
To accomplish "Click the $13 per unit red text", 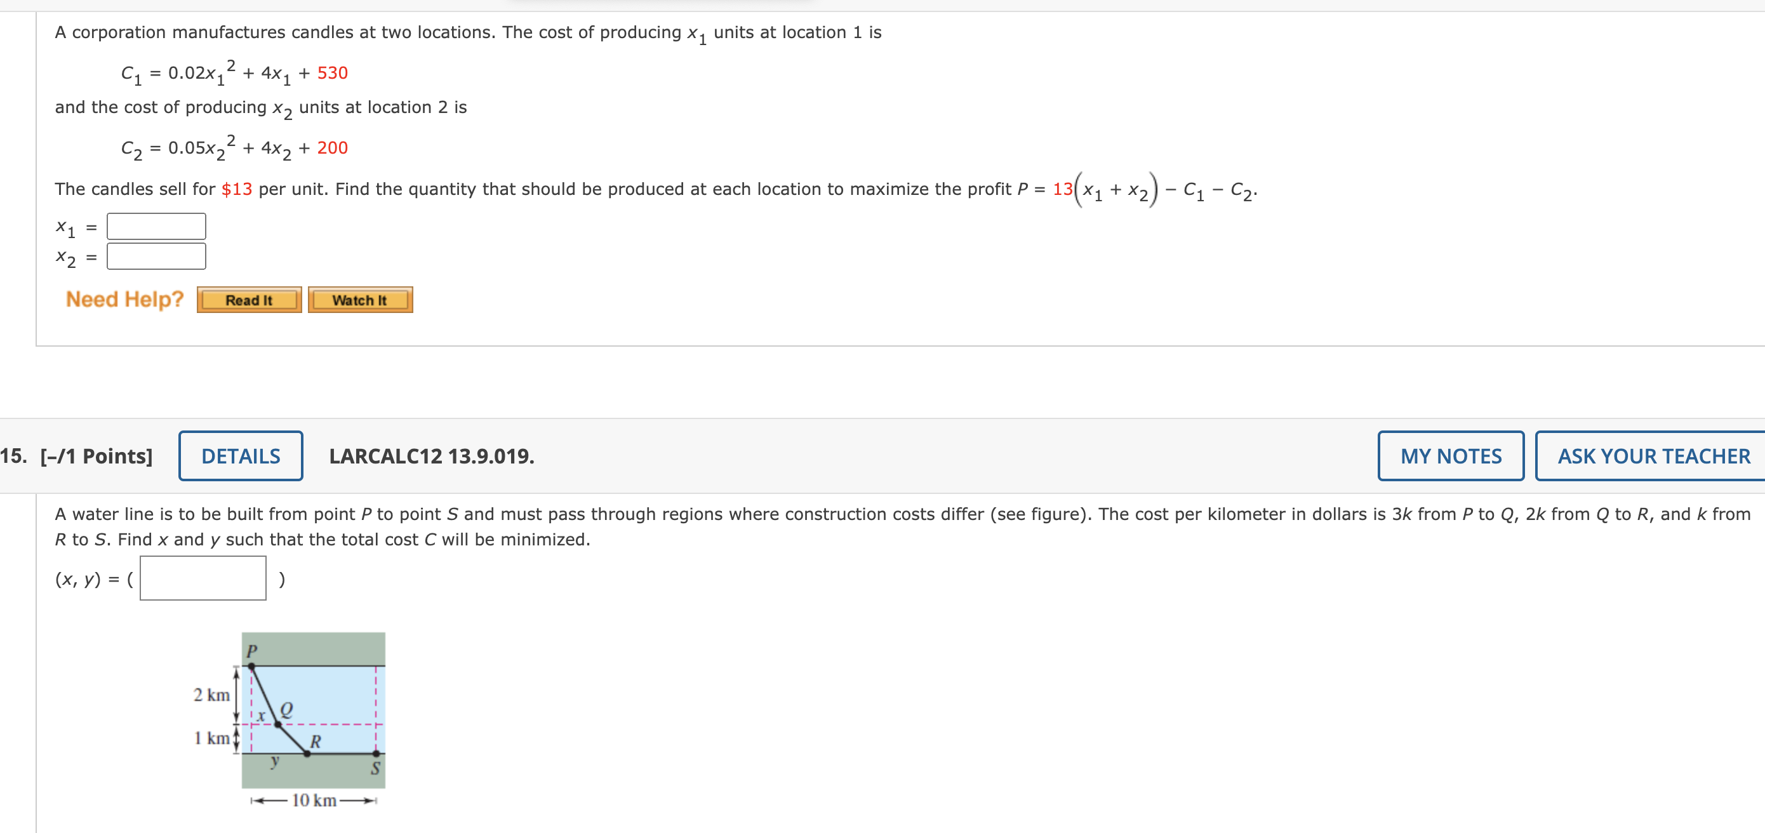I will tap(236, 190).
